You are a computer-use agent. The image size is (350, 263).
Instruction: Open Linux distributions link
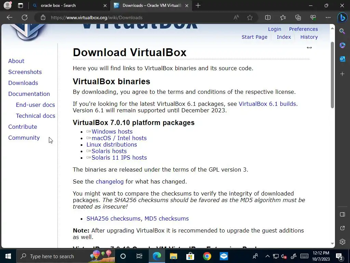112,145
